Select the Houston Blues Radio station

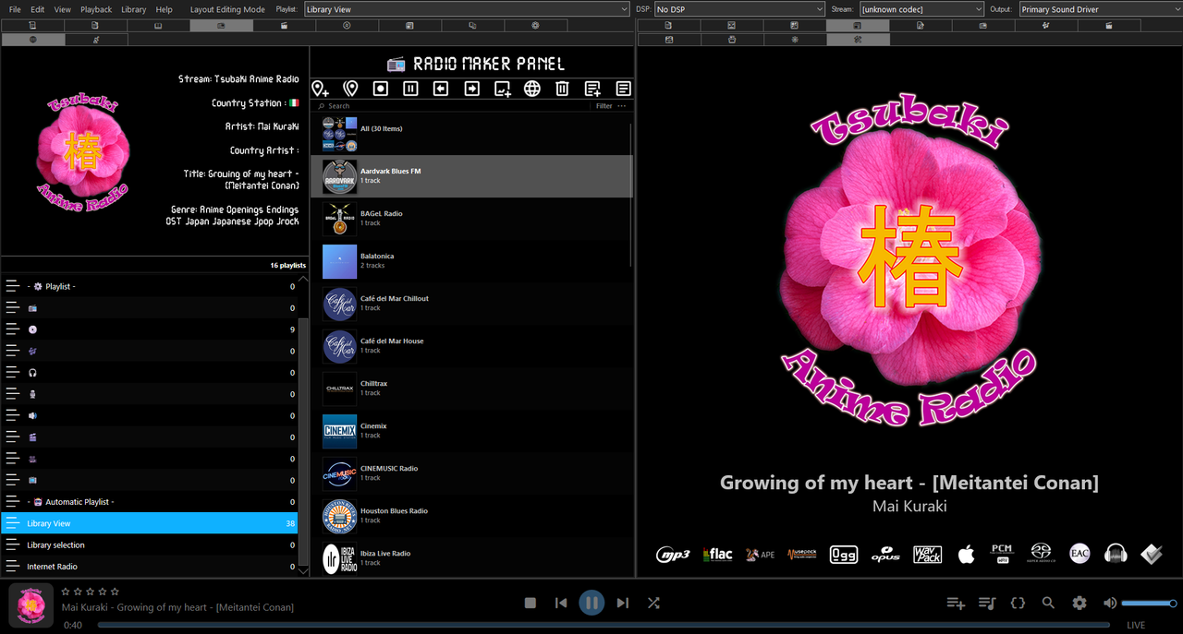click(471, 516)
